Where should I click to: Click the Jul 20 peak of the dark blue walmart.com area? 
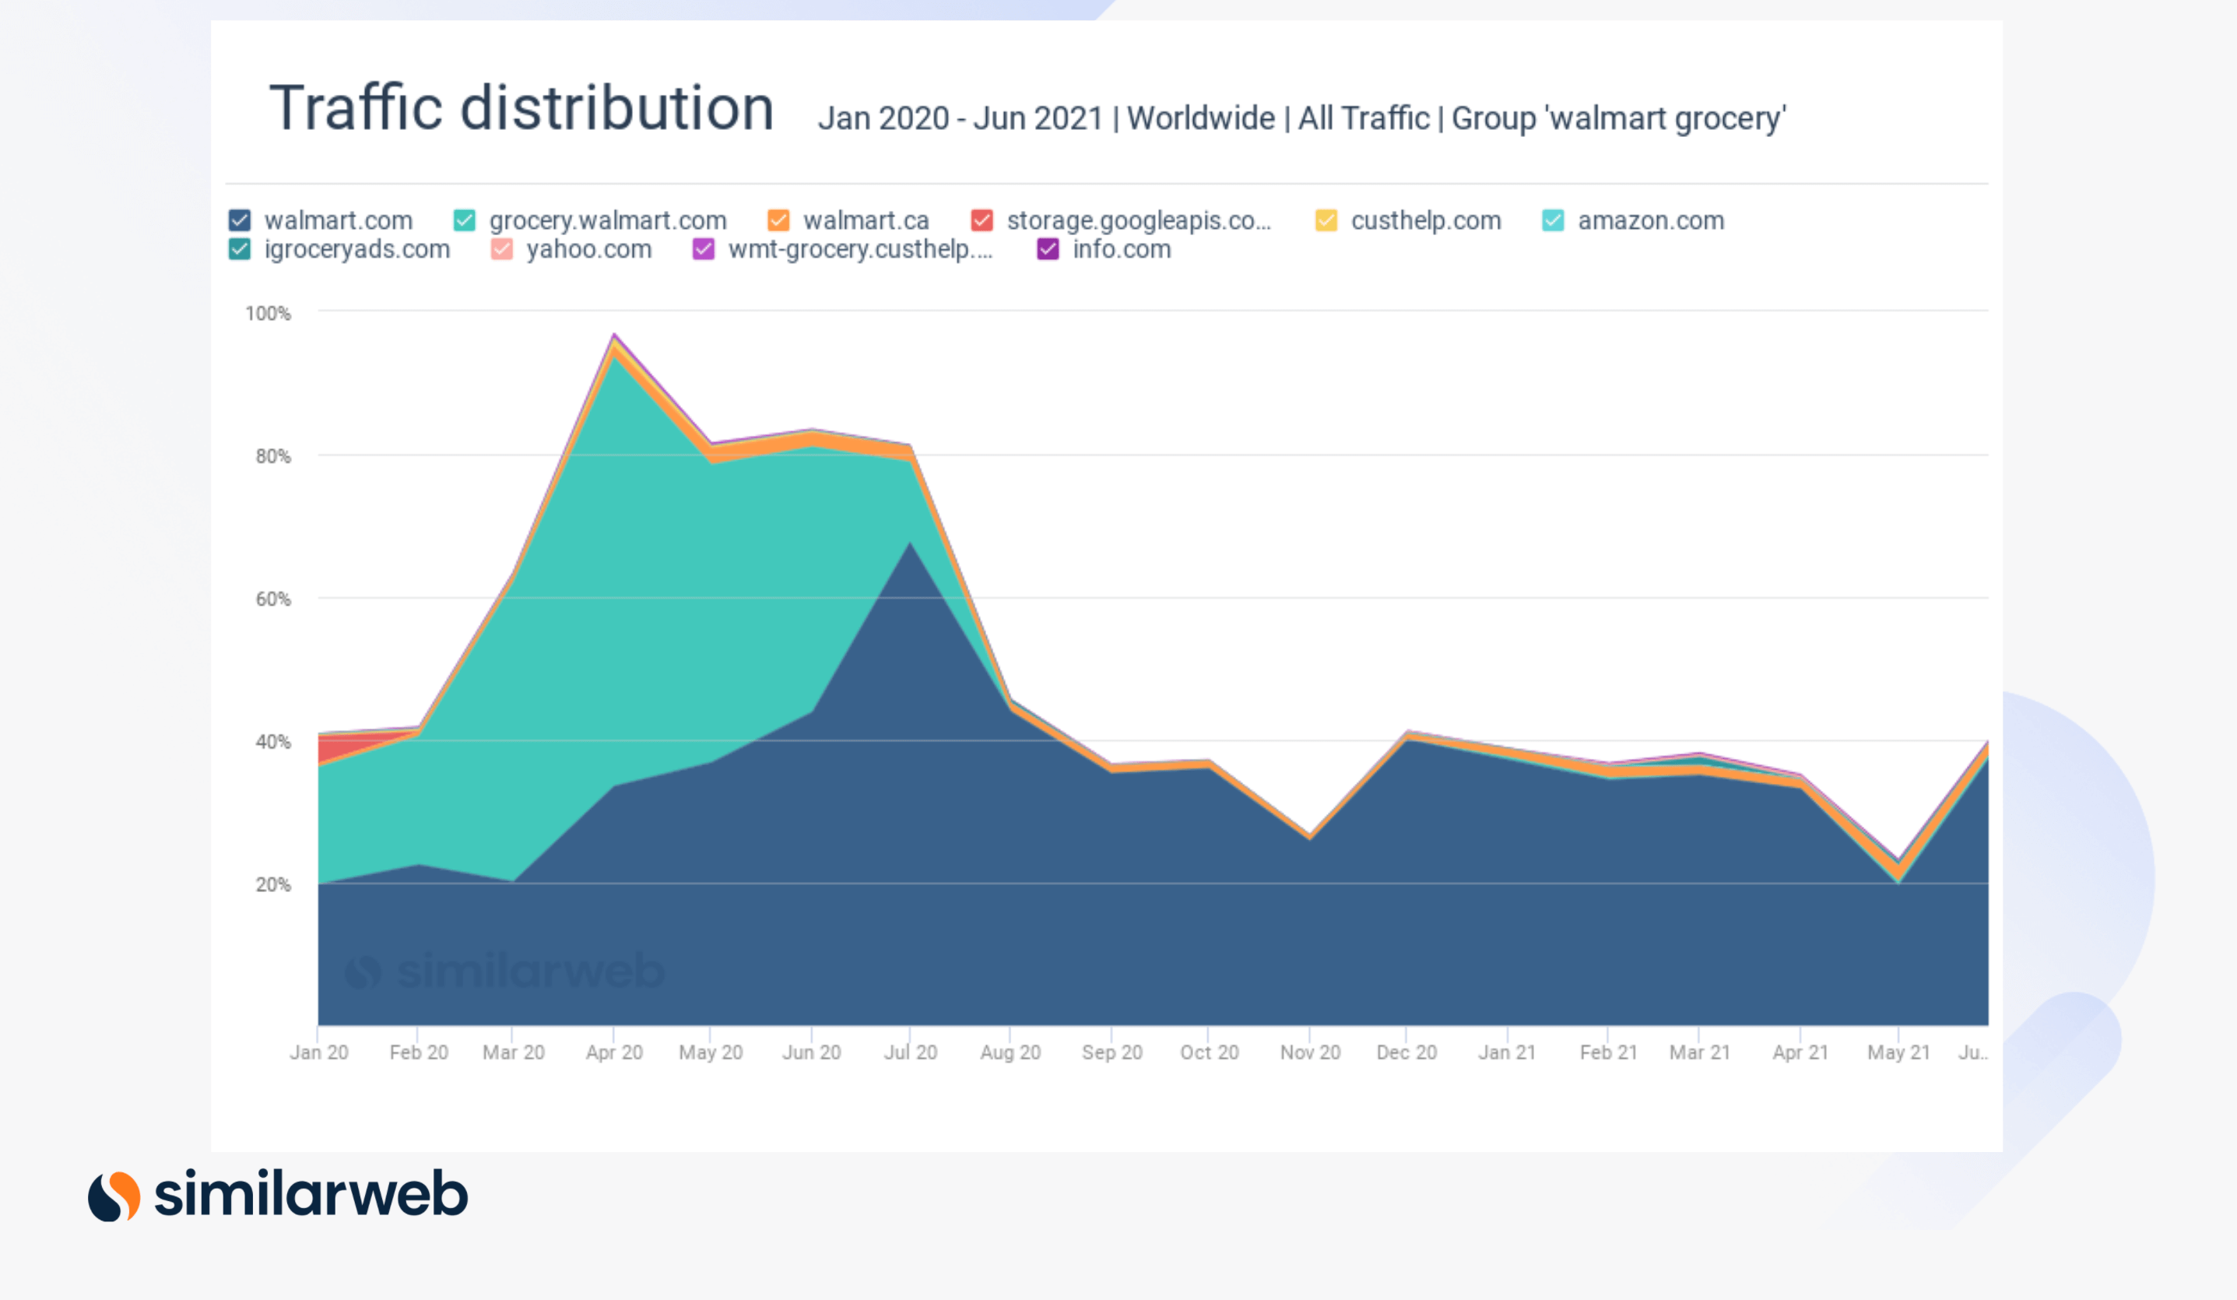910,543
